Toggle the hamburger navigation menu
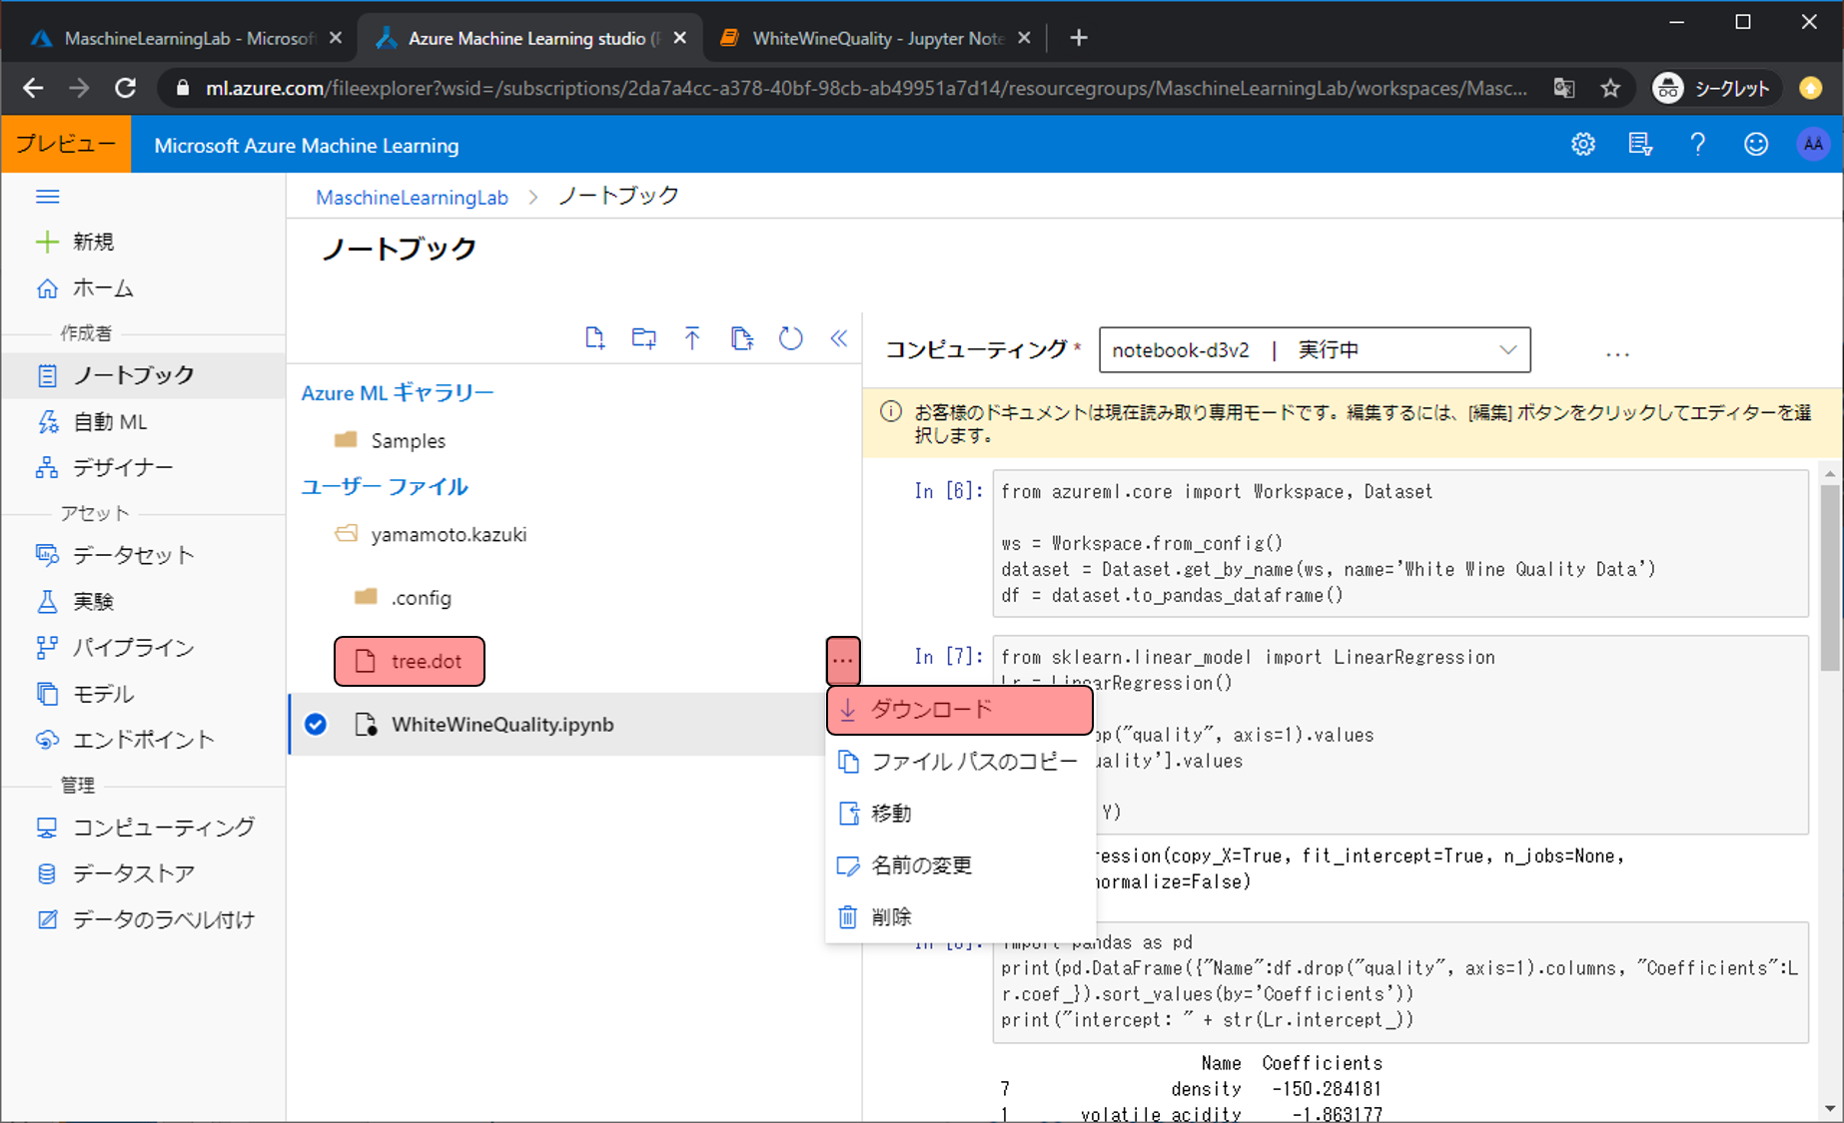Screen dimensions: 1844x1123 [47, 197]
